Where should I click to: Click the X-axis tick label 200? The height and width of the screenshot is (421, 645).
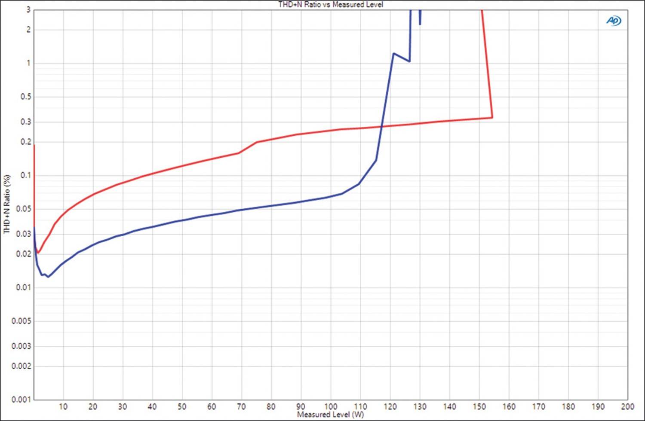(627, 406)
